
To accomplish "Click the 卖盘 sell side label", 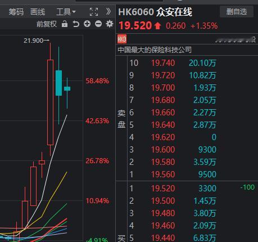I will (x=121, y=119).
